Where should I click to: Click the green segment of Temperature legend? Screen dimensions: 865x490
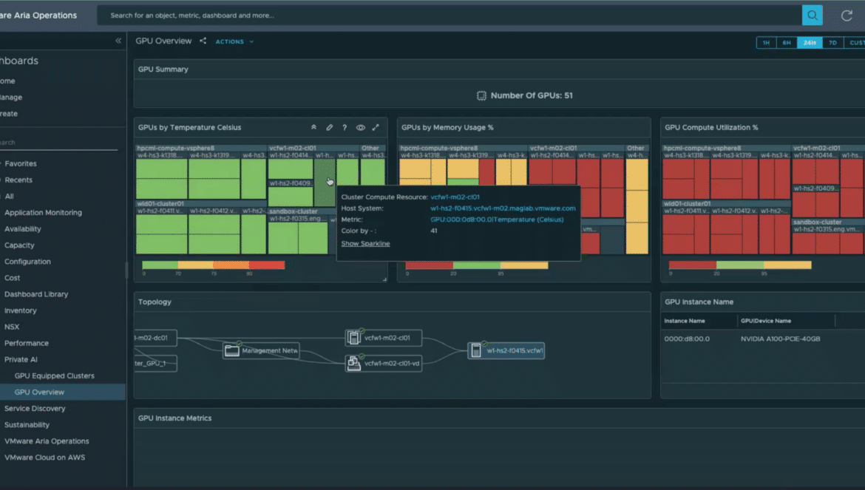point(160,265)
